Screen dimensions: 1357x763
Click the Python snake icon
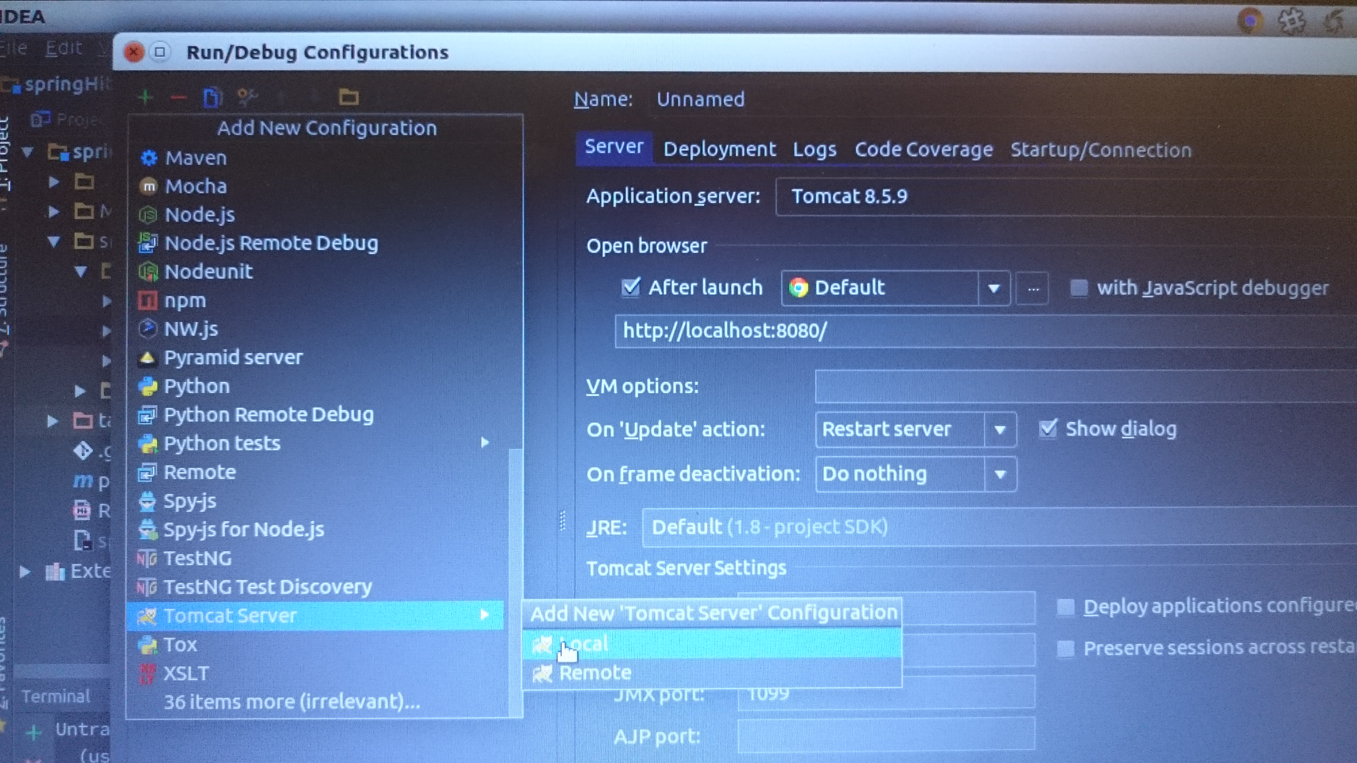[147, 386]
